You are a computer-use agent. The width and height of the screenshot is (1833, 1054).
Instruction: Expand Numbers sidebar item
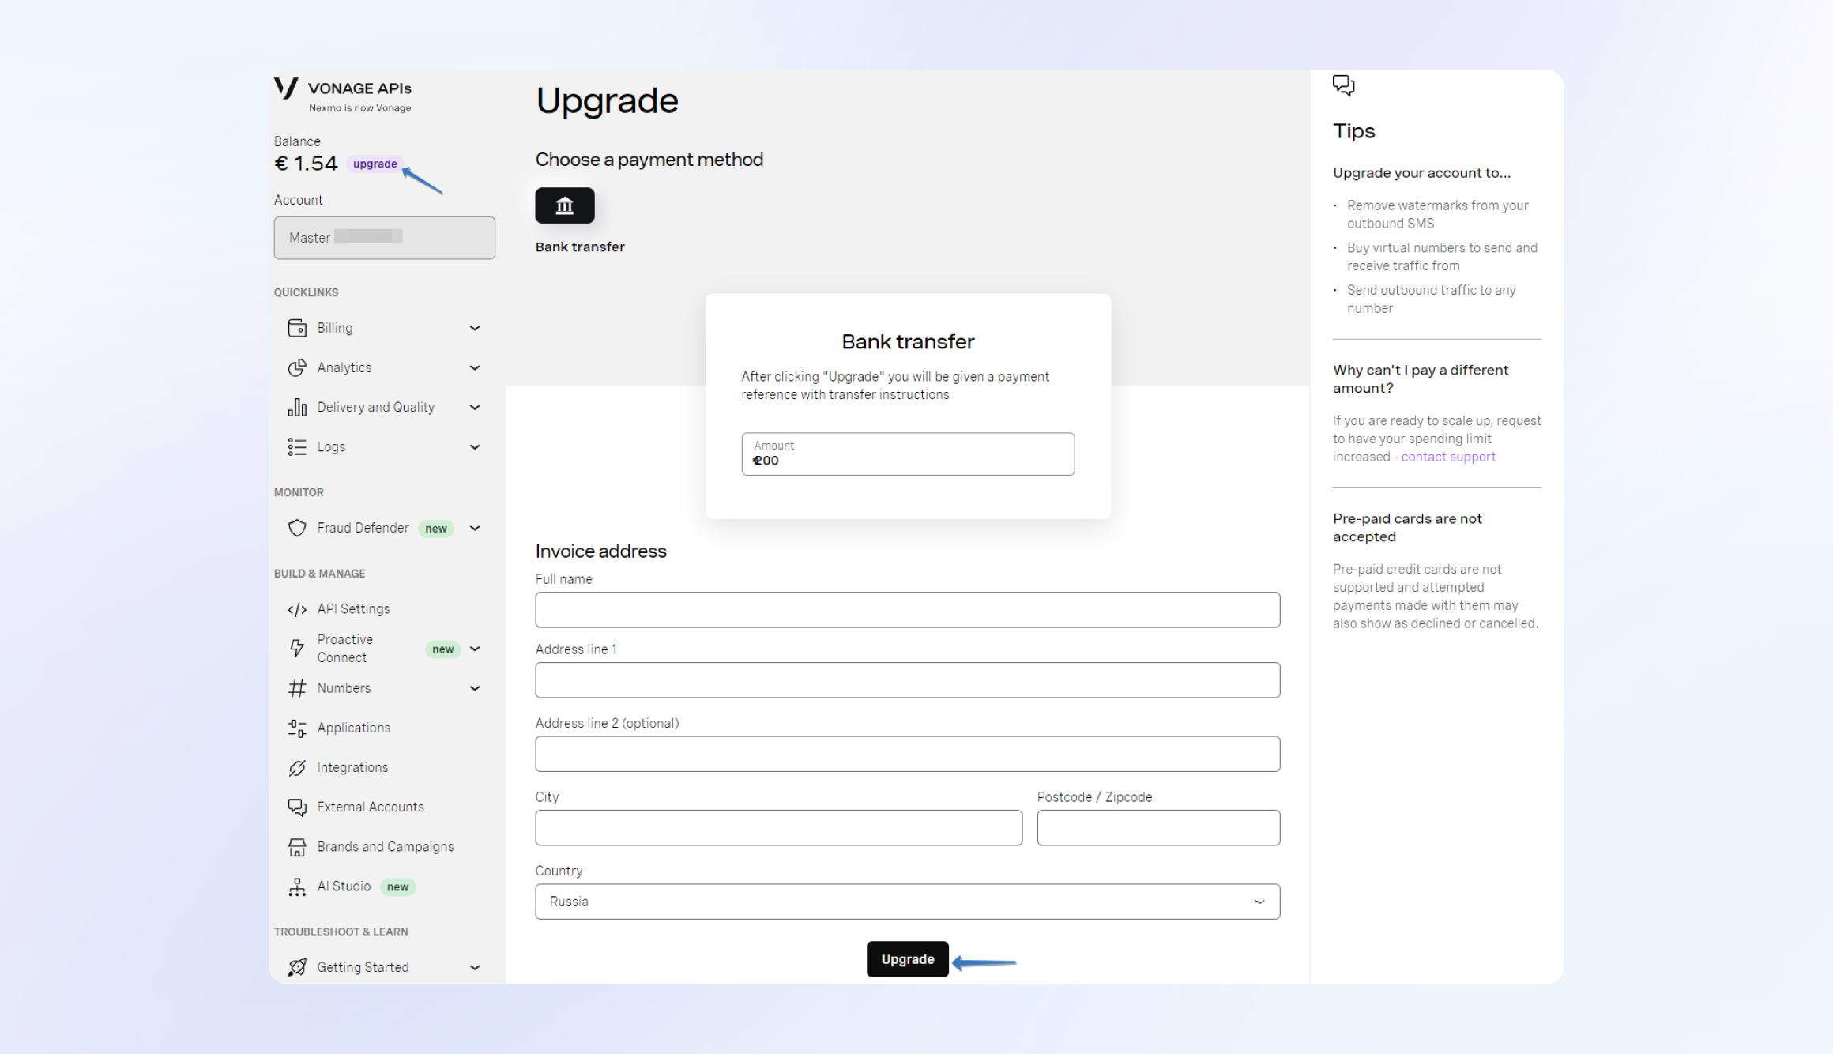point(344,688)
